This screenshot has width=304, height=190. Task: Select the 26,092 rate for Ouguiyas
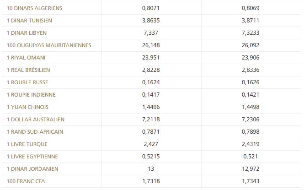coord(252,45)
